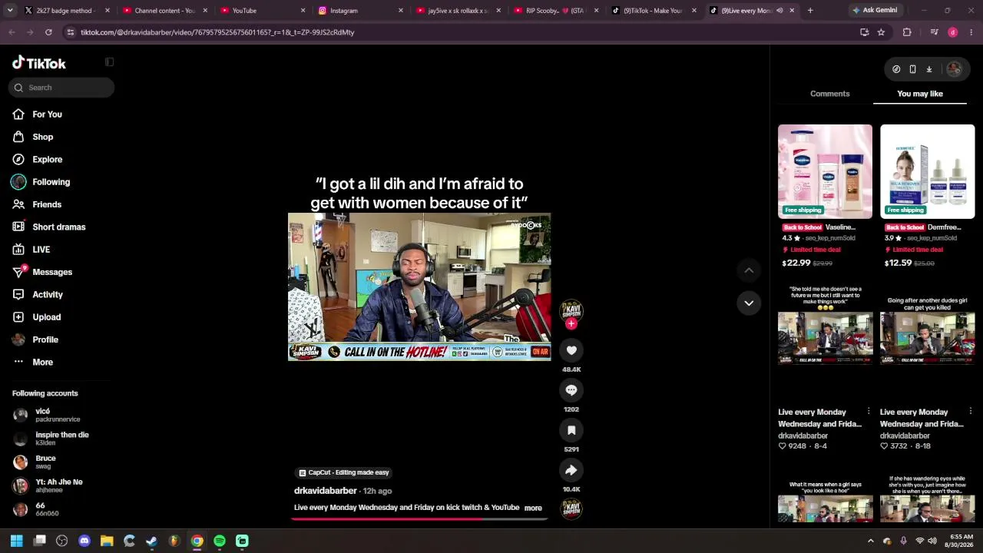Open the inspire then die following account
The image size is (983, 553).
pos(51,439)
